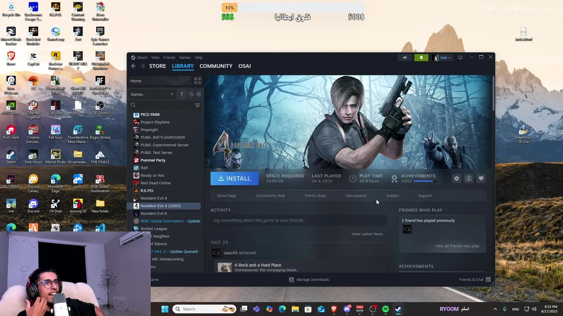Open Riot Client desktop icon
The height and width of the screenshot is (316, 563).
(x=11, y=132)
